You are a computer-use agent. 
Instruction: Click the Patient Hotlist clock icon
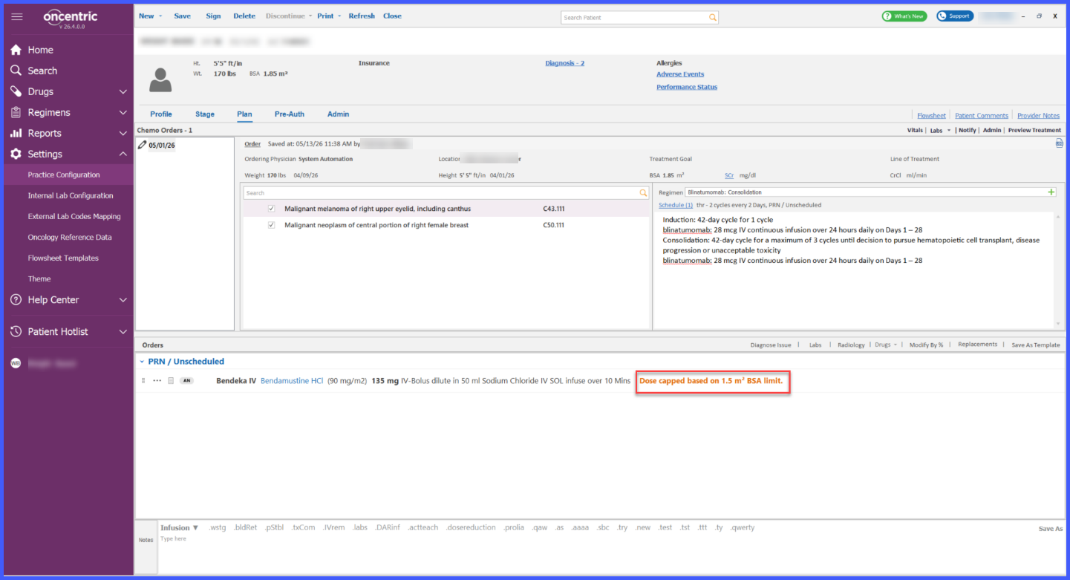tap(16, 332)
